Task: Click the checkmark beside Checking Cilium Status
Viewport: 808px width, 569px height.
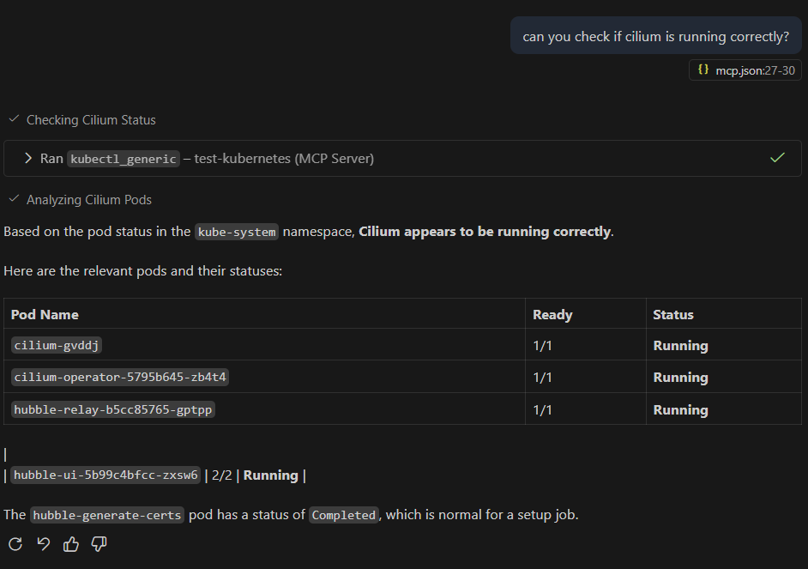Action: (14, 119)
